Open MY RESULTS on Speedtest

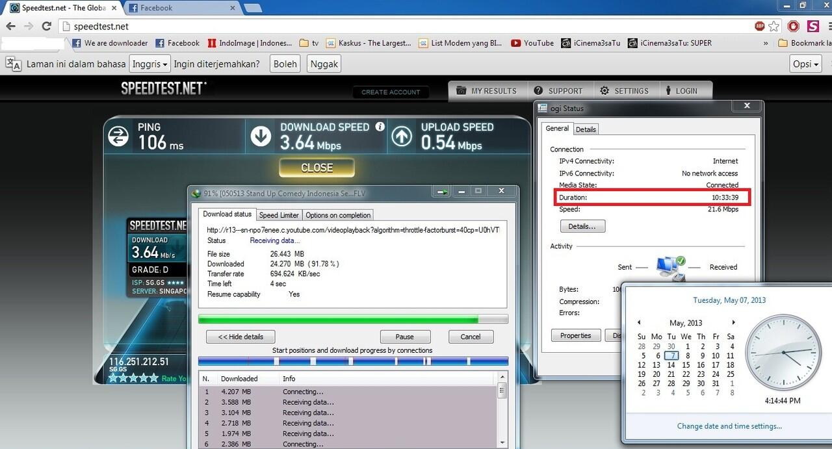point(487,91)
